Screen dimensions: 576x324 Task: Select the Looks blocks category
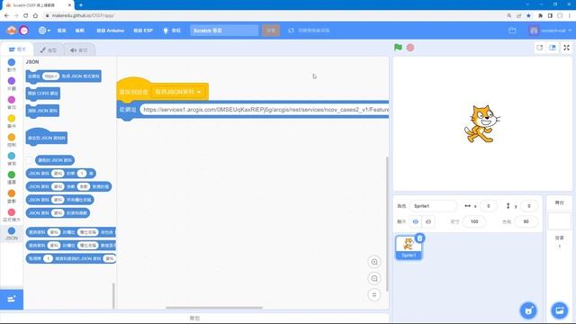tap(12, 84)
